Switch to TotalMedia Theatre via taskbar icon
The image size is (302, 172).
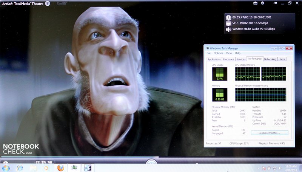(88, 168)
